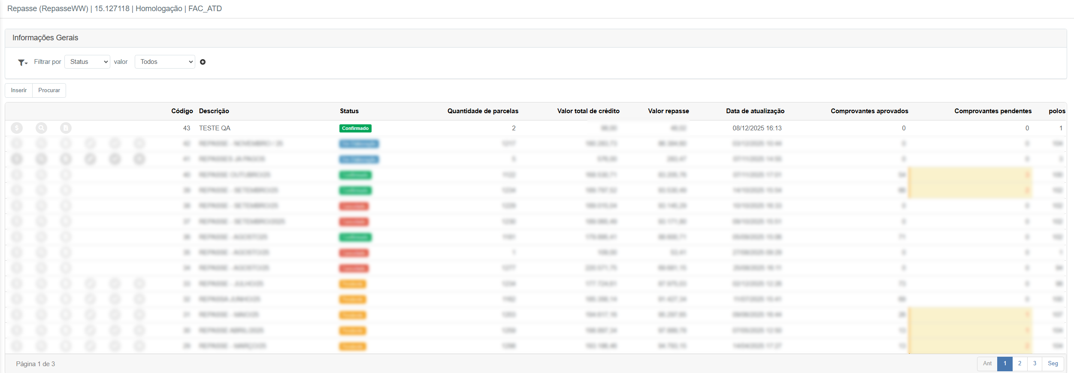The height and width of the screenshot is (373, 1074).
Task: Select the TESTE QA description cell
Action: click(x=215, y=128)
